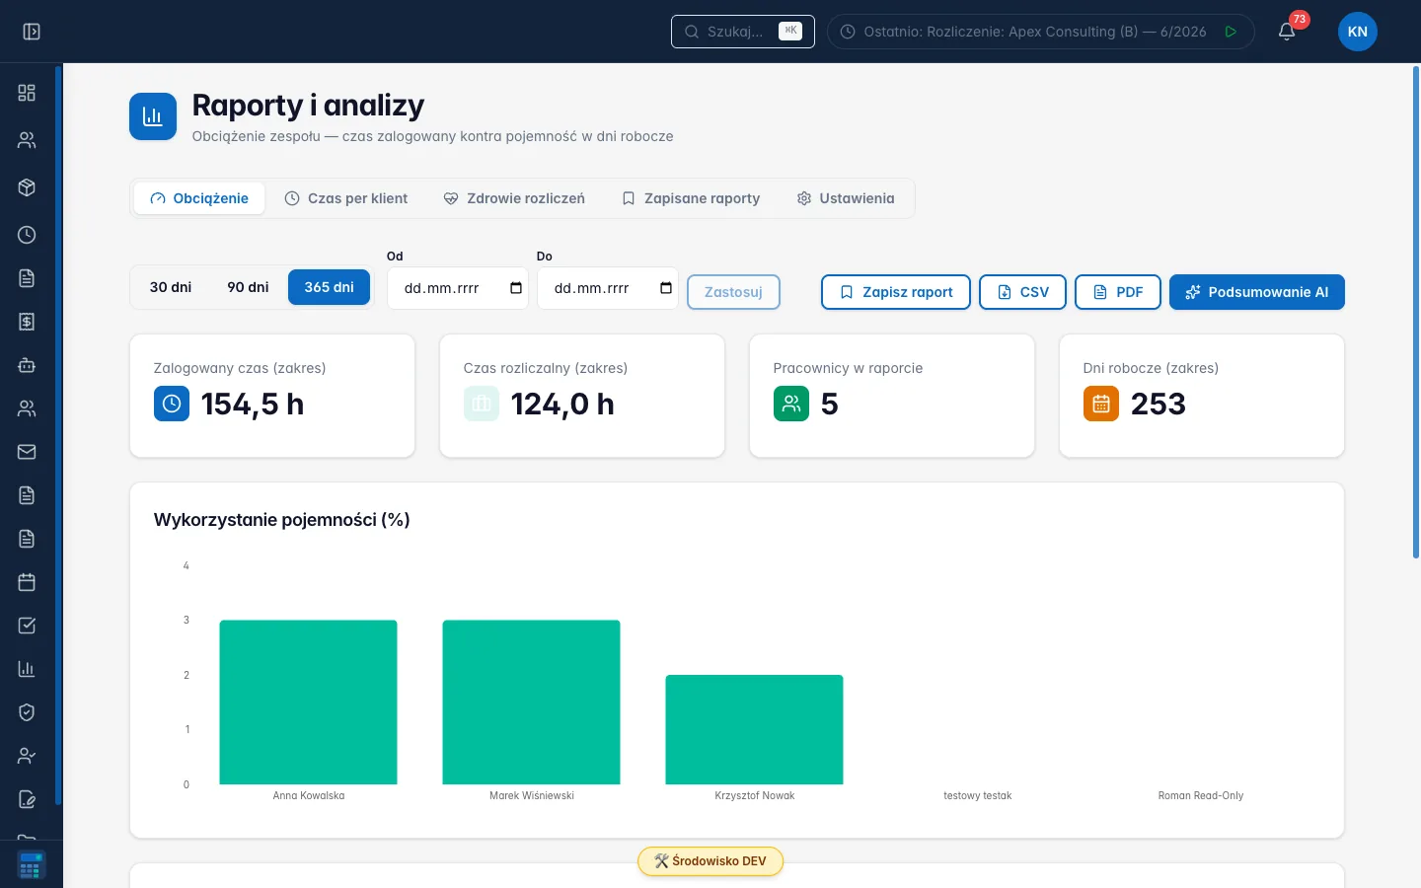Click the Środowisko DEV badge
This screenshot has height=888, width=1421.
(710, 861)
